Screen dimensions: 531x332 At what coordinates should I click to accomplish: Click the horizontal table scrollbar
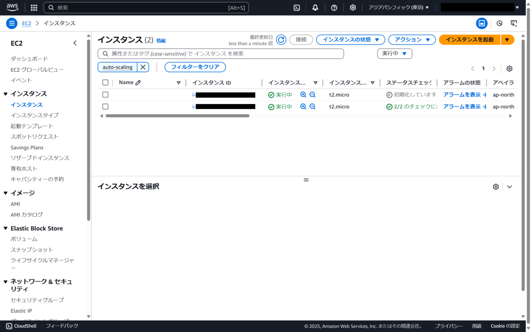pos(177,116)
